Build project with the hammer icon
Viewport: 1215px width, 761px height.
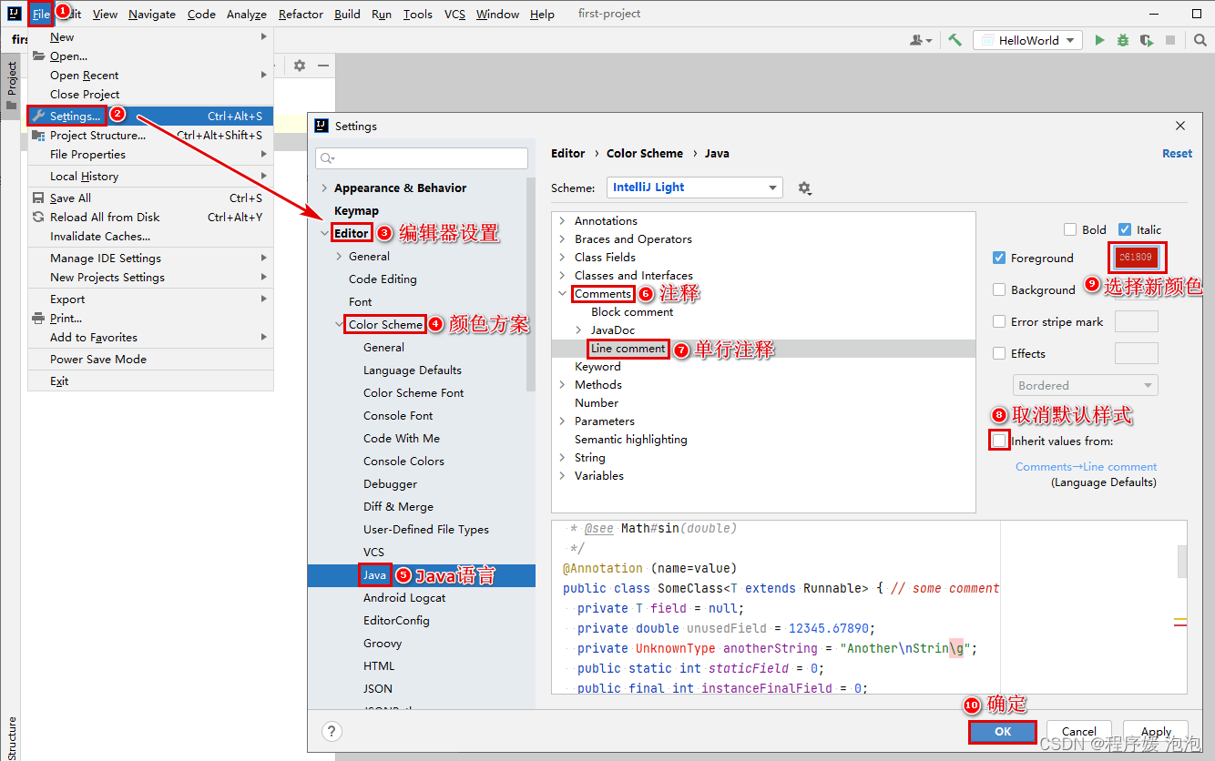[x=955, y=40]
